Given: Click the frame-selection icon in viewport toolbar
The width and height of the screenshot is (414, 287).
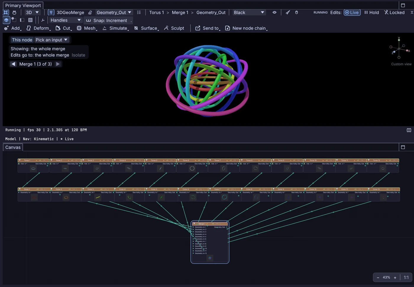Looking at the screenshot, I should coord(6,12).
